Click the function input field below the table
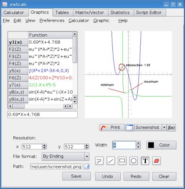Image resolution: width=185 pixels, height=189 pixels. (x=43, y=115)
